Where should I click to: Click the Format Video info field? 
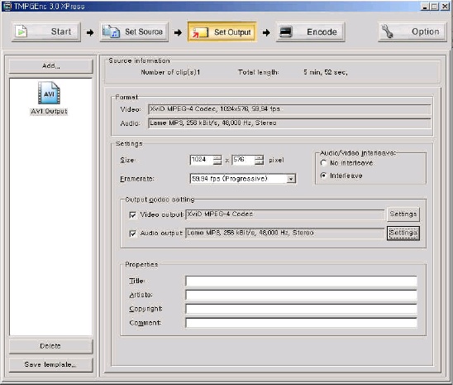coord(289,109)
